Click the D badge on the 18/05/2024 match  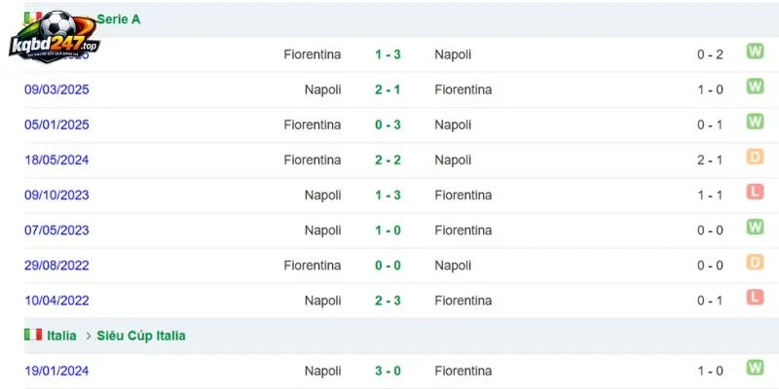755,157
